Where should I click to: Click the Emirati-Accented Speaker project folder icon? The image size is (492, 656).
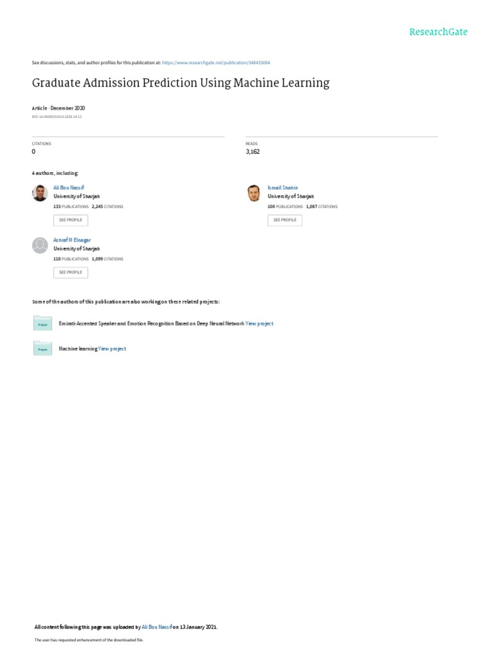[x=42, y=323]
